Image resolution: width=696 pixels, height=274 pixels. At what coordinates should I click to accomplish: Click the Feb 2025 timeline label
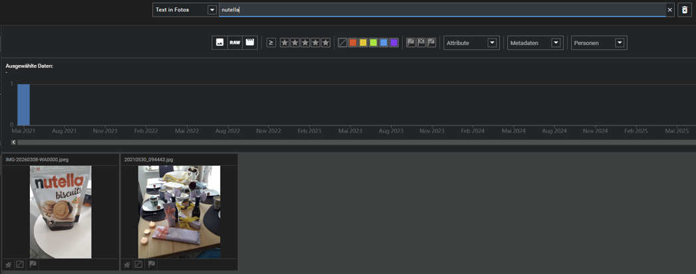pos(636,131)
